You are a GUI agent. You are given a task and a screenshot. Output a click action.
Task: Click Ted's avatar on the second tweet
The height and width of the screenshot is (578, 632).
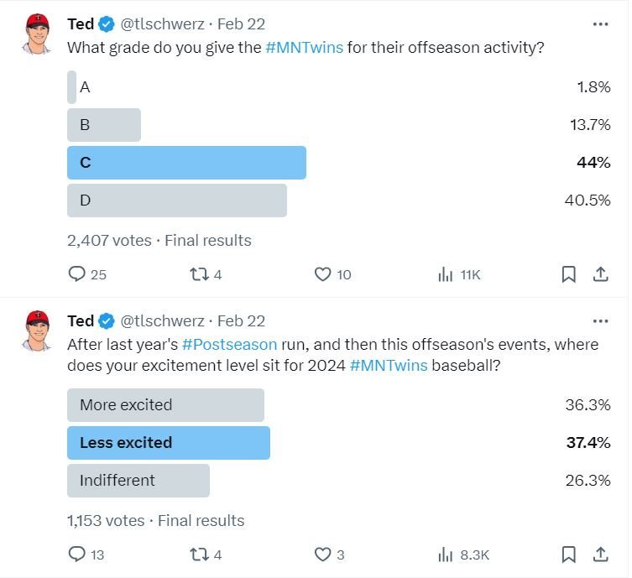point(38,330)
